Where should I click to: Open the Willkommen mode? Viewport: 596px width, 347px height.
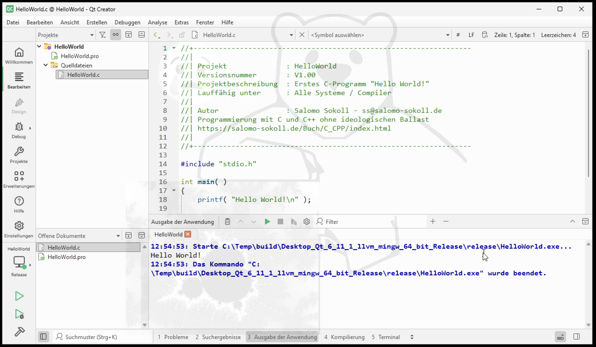(19, 56)
